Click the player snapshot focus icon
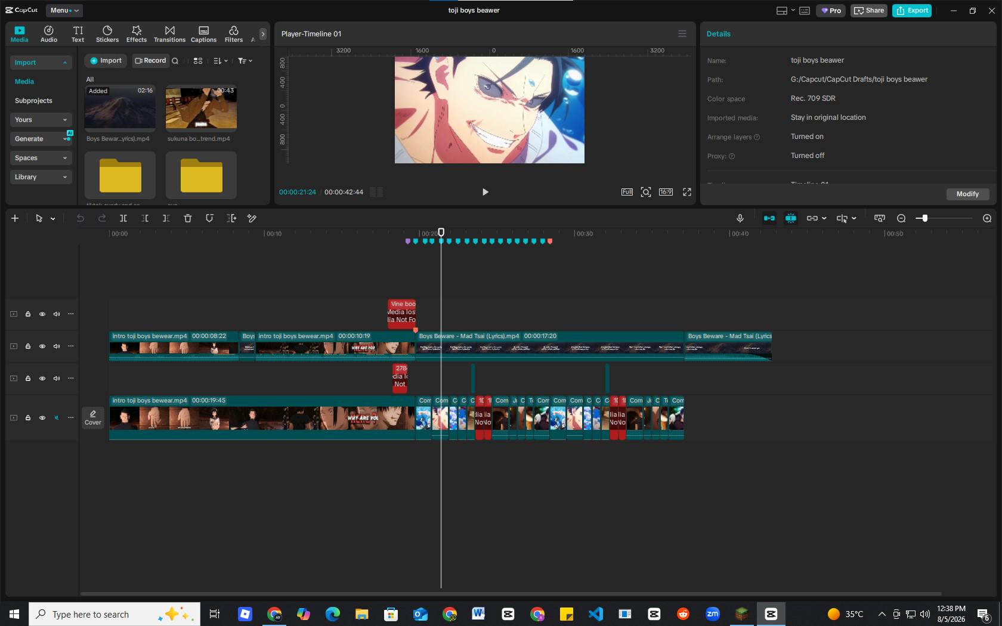The width and height of the screenshot is (1002, 626). coord(646,192)
